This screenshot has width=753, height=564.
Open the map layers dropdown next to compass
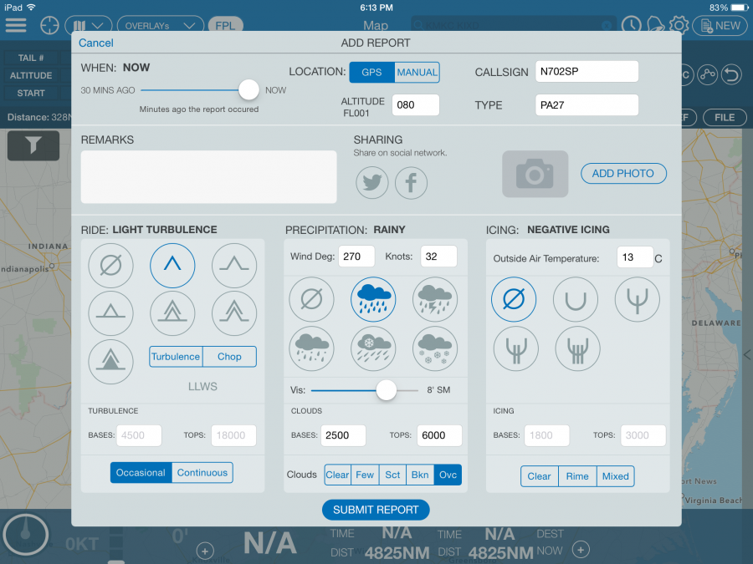pos(88,25)
